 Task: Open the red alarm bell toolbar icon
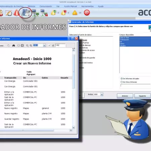coord(16,12)
